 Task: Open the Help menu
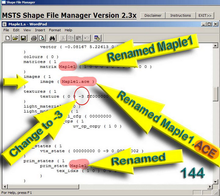(68, 30)
